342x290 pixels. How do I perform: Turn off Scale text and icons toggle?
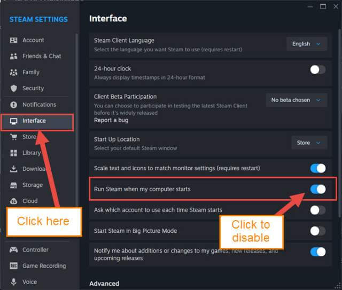click(318, 168)
